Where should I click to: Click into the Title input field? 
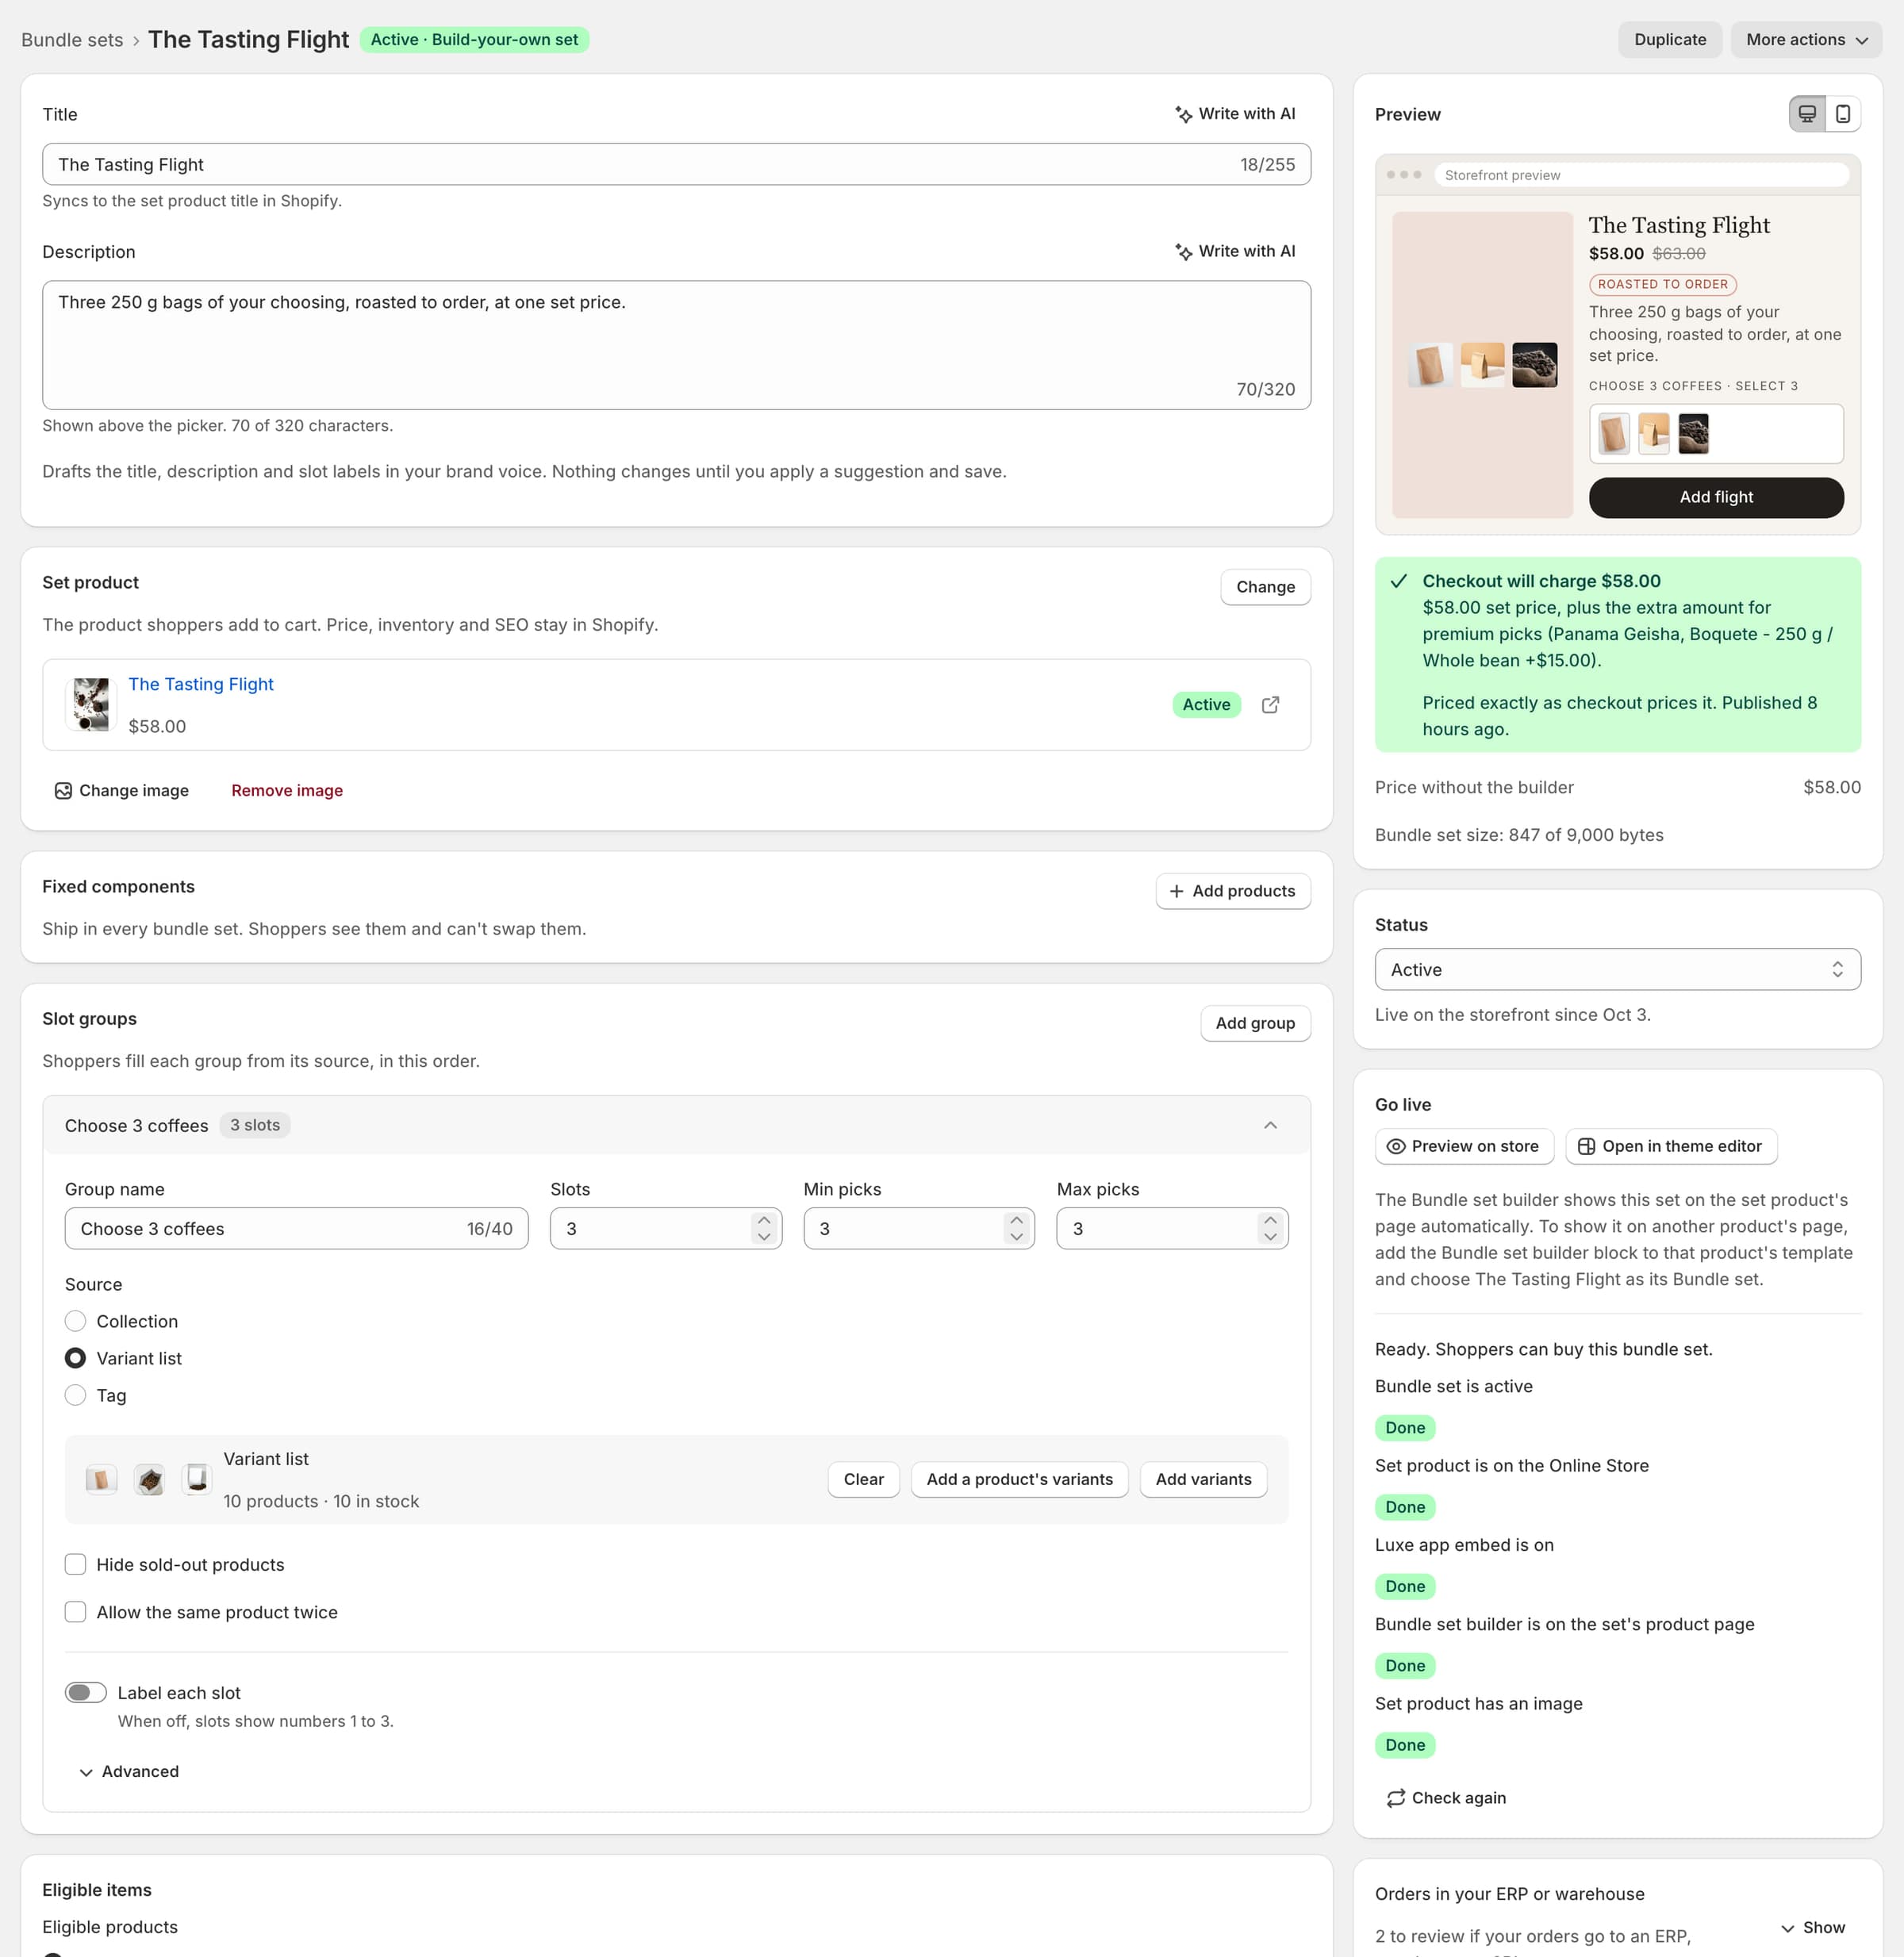click(676, 164)
